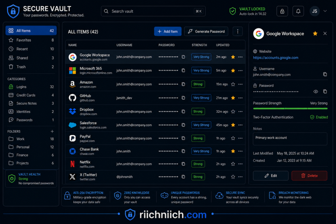The image size is (336, 224).
Task: Unfavorite Chase Bank with its star
Action: pos(233,151)
